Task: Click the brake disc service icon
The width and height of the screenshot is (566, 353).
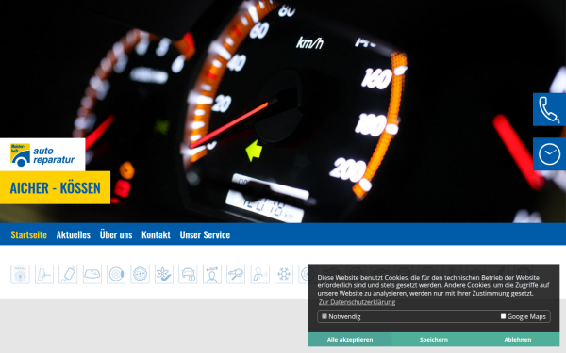Action: 116,274
